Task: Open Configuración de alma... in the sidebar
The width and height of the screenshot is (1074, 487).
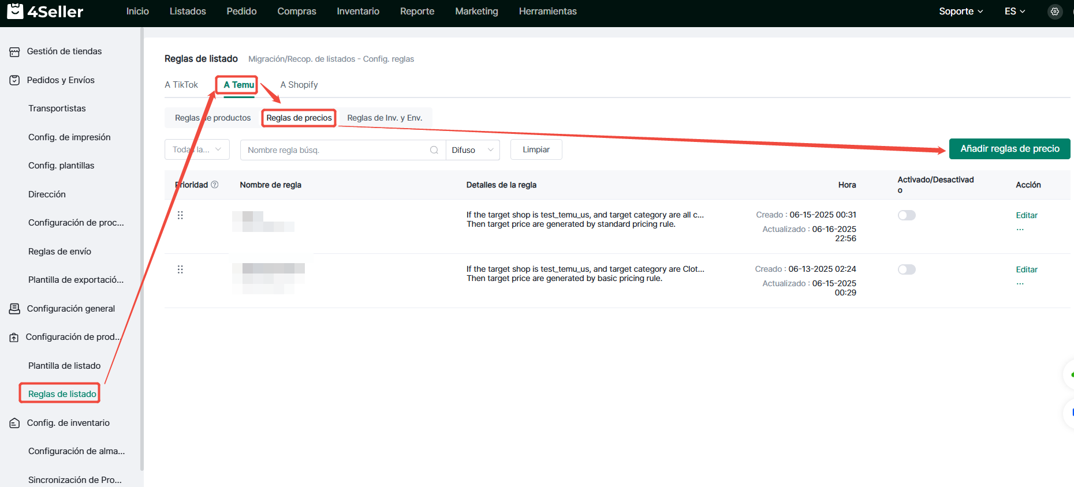Action: (x=77, y=451)
